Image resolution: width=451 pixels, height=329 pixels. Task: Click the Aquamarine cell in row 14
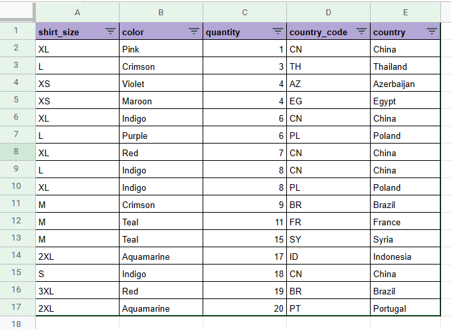161,256
